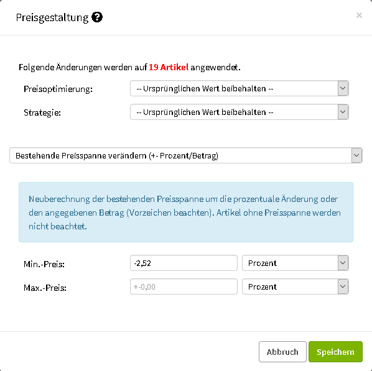Open the Preisoptimierung dropdown
The height and width of the screenshot is (371, 372).
(239, 88)
